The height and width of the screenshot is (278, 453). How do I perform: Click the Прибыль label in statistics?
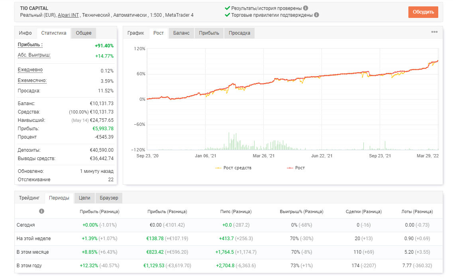pyautogui.click(x=30, y=45)
